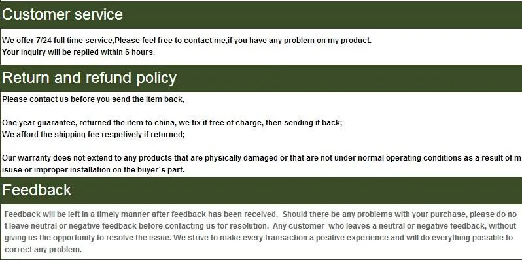
Task: Select the 'One year guarantee' sentence
Action: click(172, 123)
